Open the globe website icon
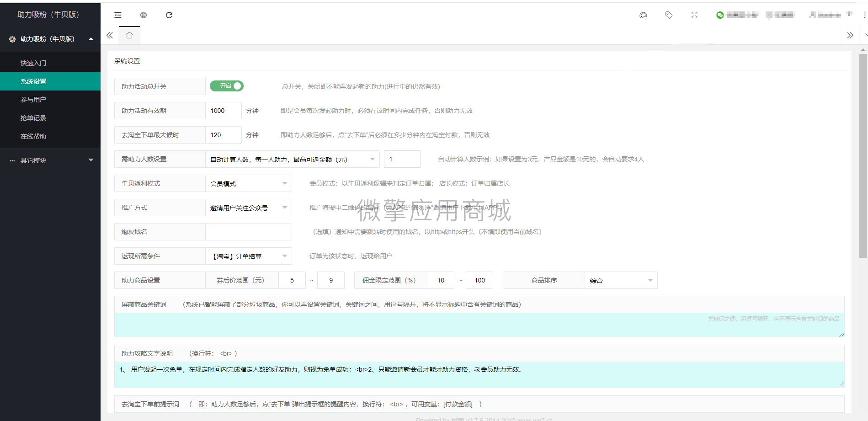The image size is (868, 421). [144, 15]
